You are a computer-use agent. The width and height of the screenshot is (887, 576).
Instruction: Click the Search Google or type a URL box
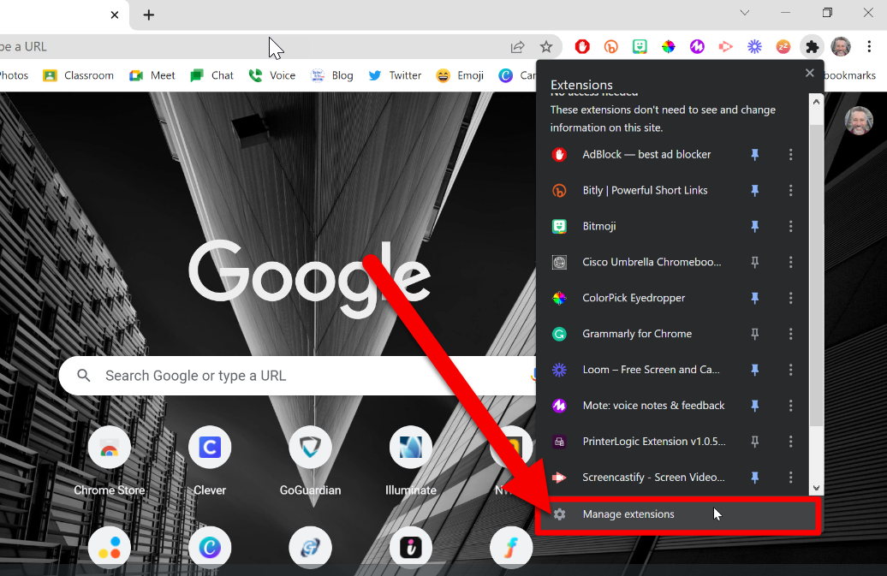pyautogui.click(x=300, y=376)
